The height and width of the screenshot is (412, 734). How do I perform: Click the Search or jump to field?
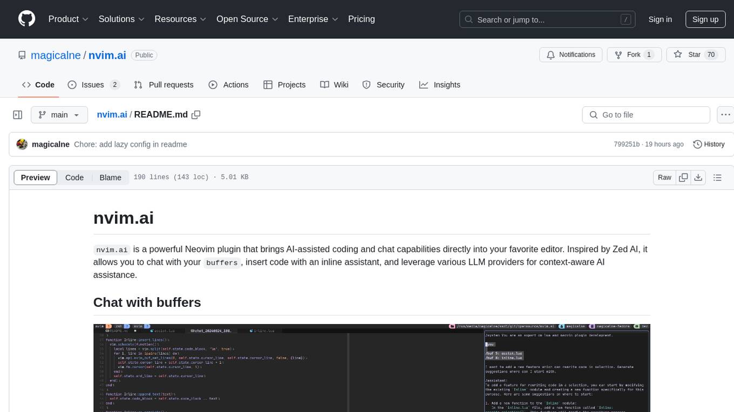point(548,19)
